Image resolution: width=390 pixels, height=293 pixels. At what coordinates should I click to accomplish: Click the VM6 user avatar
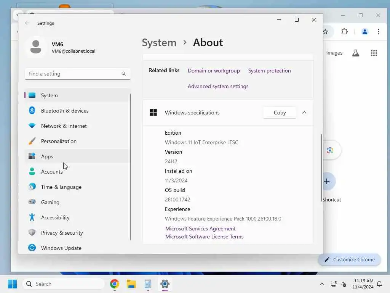(x=36, y=47)
